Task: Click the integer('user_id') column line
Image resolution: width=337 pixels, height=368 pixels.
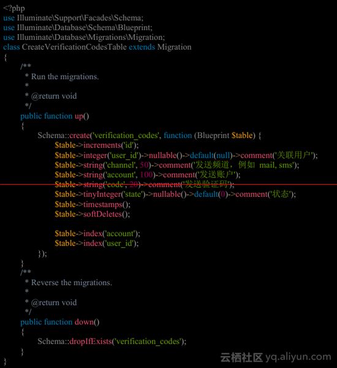Action: (186, 155)
